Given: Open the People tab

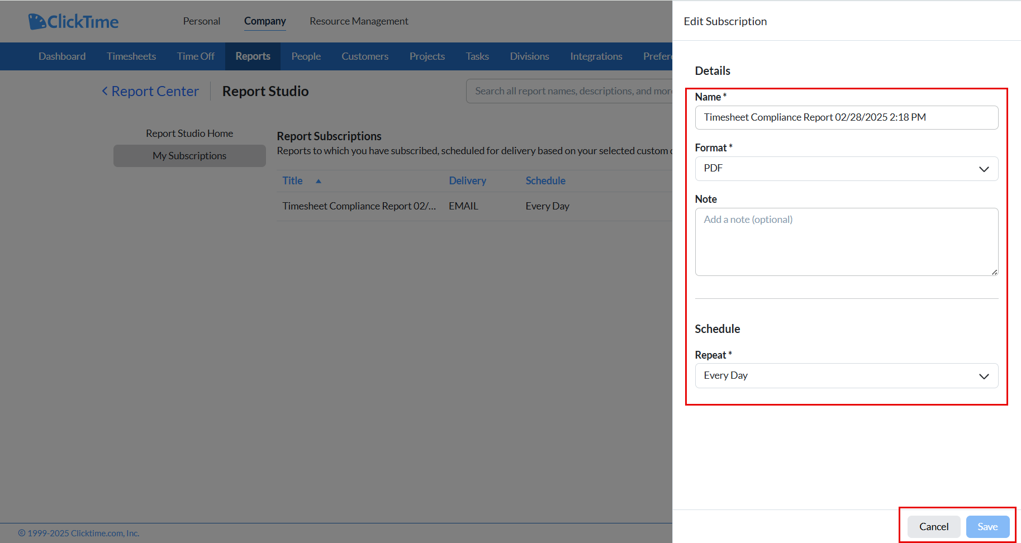Looking at the screenshot, I should click(x=306, y=56).
